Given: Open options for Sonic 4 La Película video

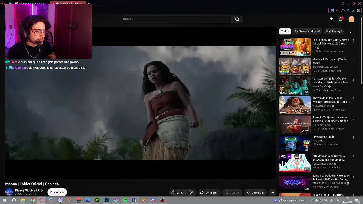Looking at the screenshot, I should (353, 176).
